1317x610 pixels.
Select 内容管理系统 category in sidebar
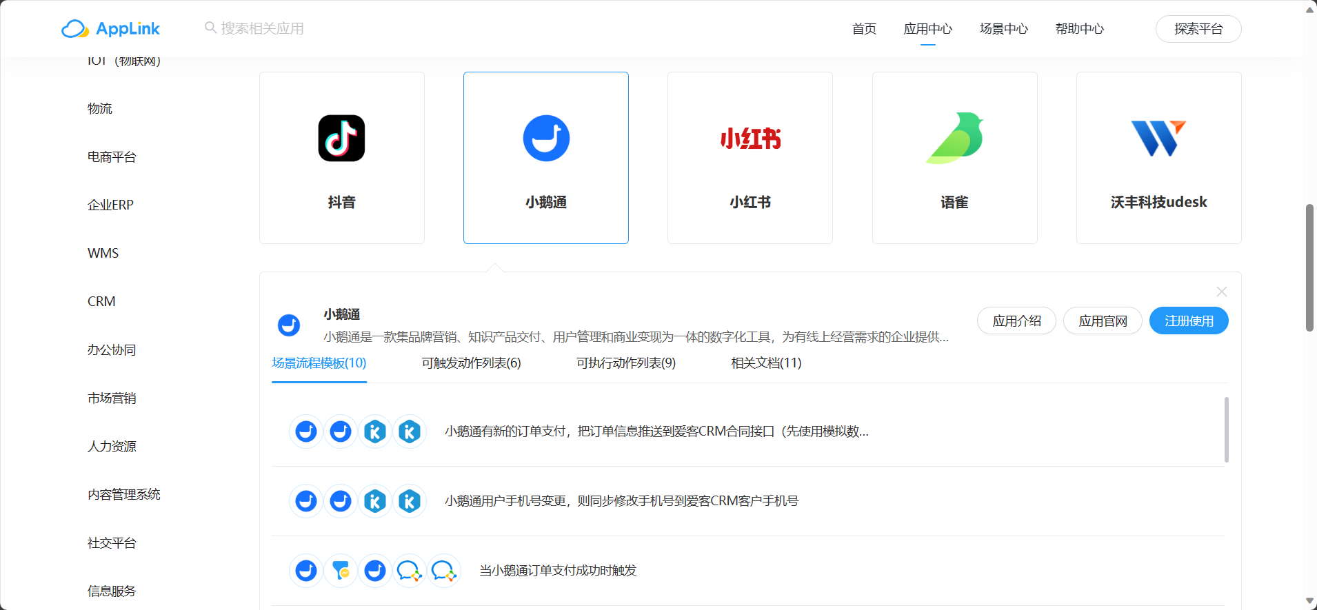coord(124,494)
